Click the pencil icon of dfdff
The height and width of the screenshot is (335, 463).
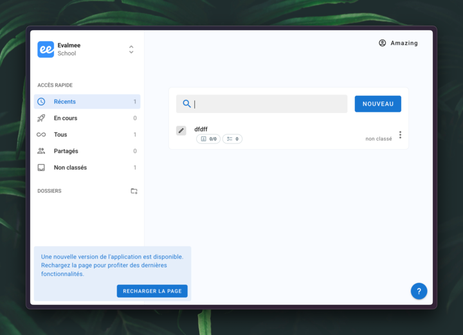(x=181, y=131)
